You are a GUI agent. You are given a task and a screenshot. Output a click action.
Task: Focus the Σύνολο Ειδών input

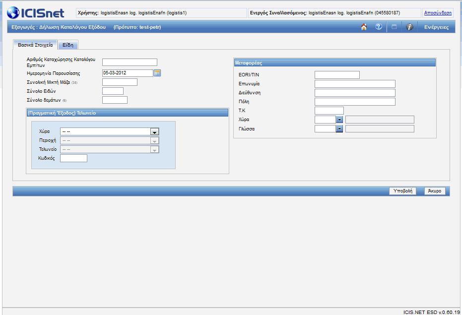pos(113,91)
